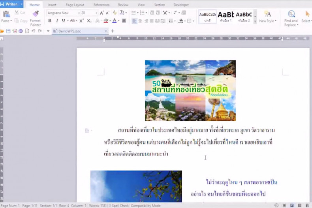Open the References tab

pos(101,5)
